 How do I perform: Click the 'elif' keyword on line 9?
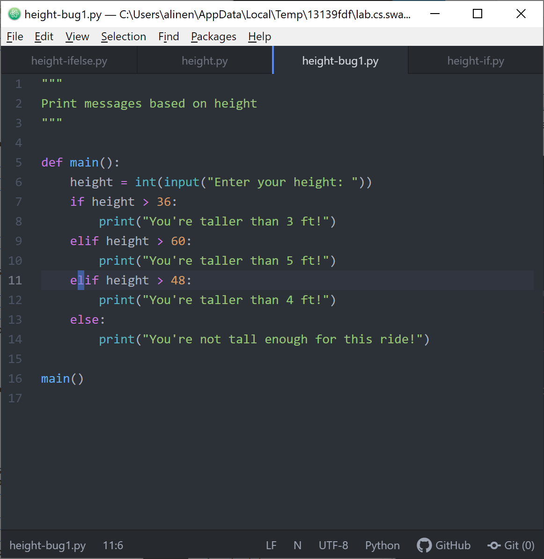point(84,241)
